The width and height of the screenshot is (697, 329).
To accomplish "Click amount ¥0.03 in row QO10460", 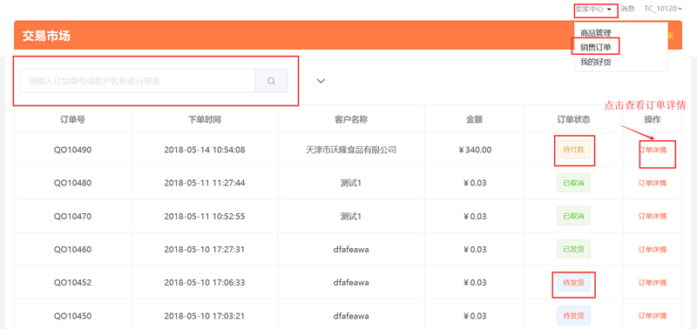I will pos(474,250).
